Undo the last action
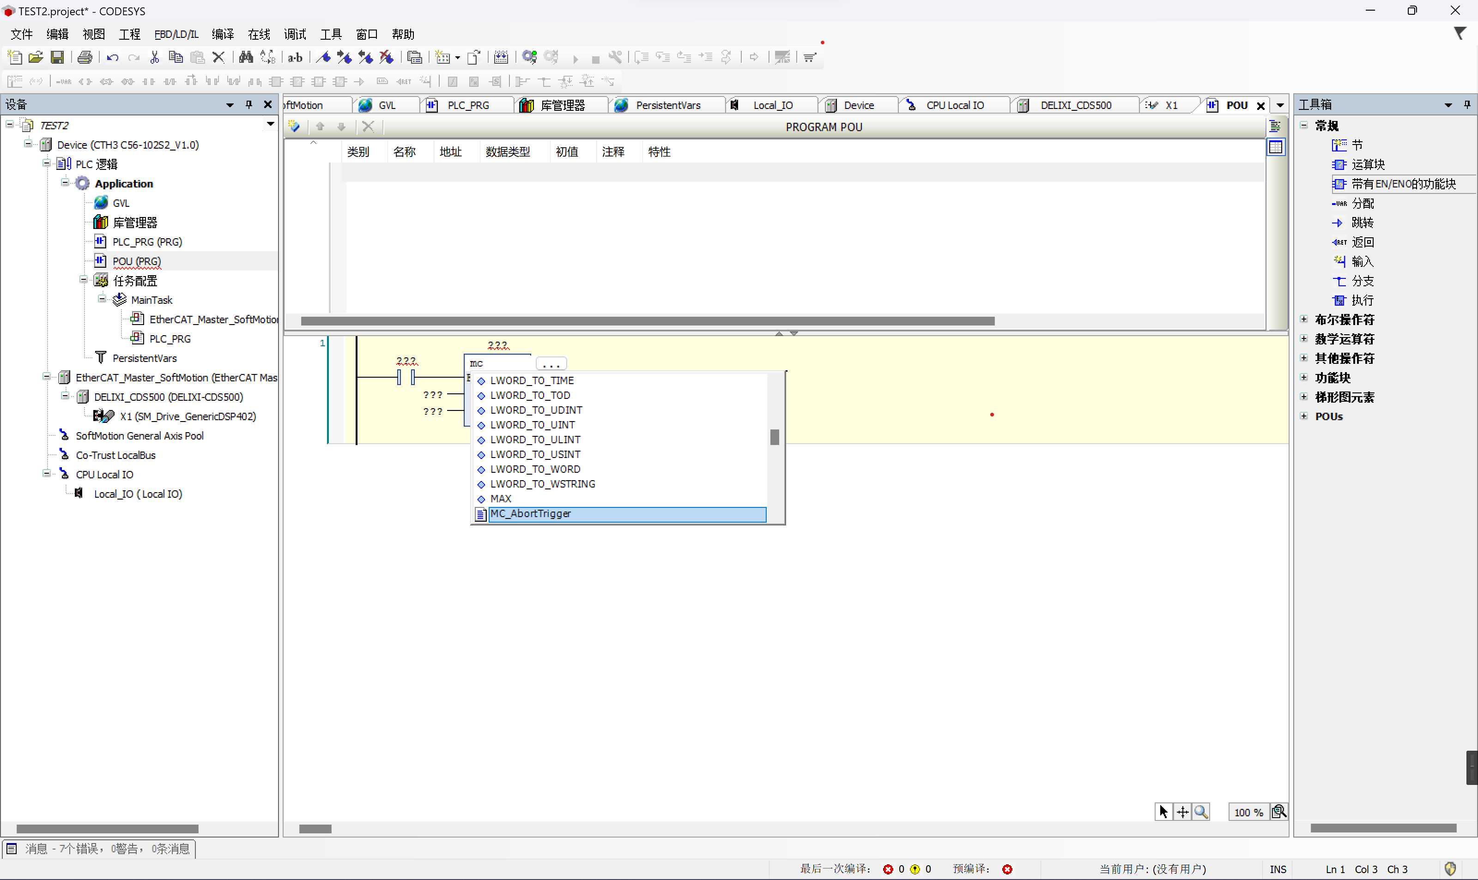 point(112,58)
